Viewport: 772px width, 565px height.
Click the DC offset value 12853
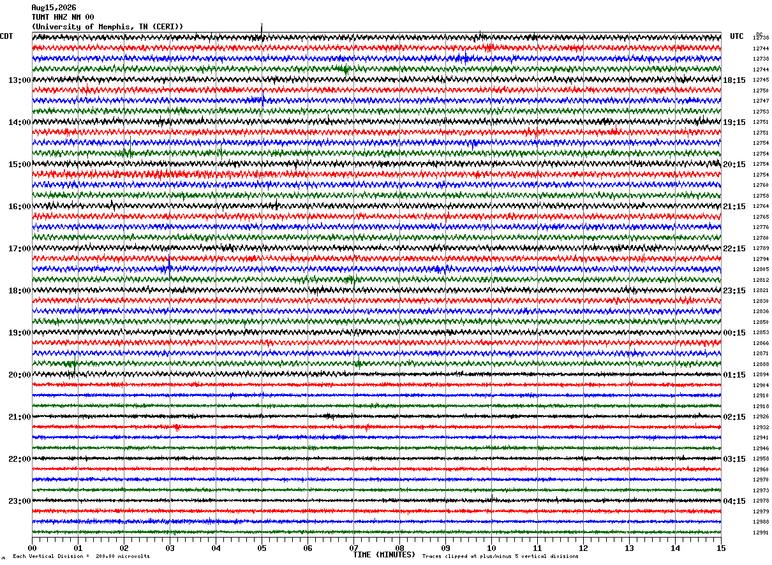pyautogui.click(x=761, y=333)
